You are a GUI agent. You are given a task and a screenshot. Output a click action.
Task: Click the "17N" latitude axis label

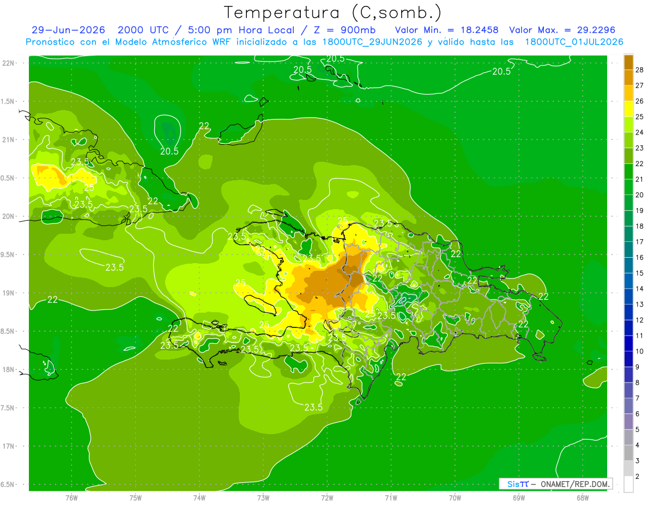pyautogui.click(x=8, y=447)
